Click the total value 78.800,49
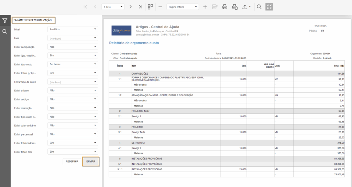The width and height of the screenshot is (352, 187). (339, 174)
